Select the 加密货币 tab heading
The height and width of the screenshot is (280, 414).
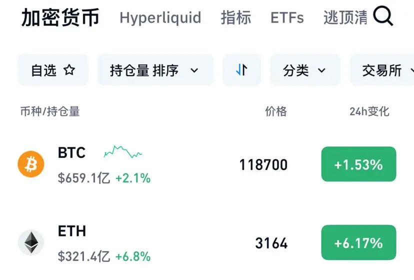60,17
